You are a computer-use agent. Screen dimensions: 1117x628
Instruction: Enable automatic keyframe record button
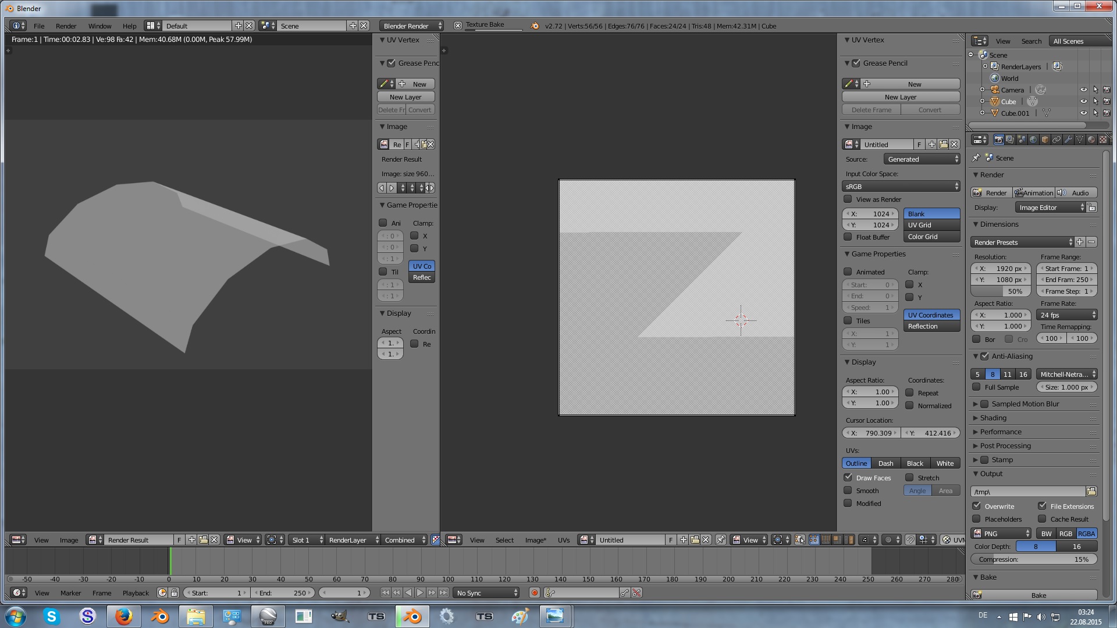534,593
